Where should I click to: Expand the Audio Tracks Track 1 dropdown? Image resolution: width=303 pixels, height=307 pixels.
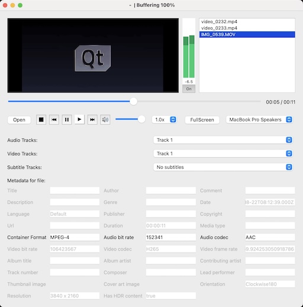click(223, 140)
